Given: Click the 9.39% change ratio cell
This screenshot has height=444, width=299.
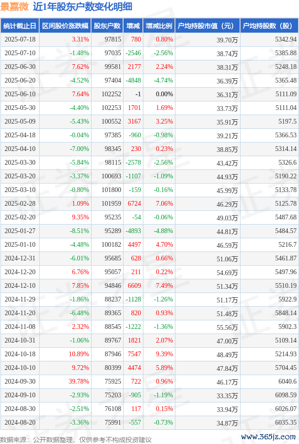Looking at the screenshot, I should [x=164, y=354].
